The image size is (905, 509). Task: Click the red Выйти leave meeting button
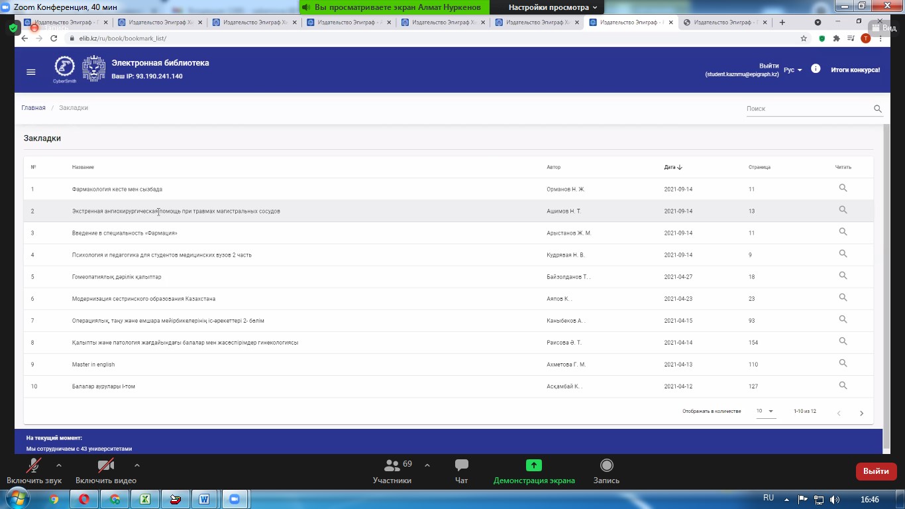(876, 471)
